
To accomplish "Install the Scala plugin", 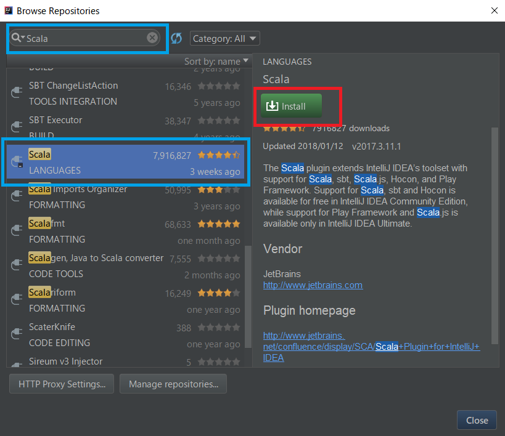I will click(291, 106).
